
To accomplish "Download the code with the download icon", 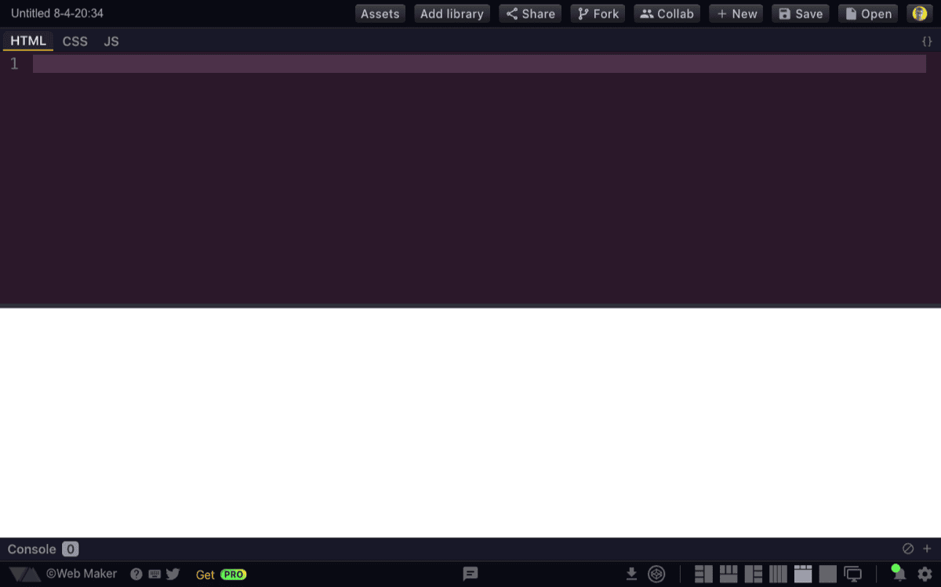I will pyautogui.click(x=631, y=573).
